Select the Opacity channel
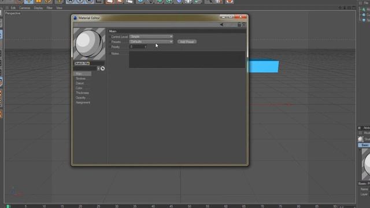The height and width of the screenshot is (208, 370). point(80,98)
